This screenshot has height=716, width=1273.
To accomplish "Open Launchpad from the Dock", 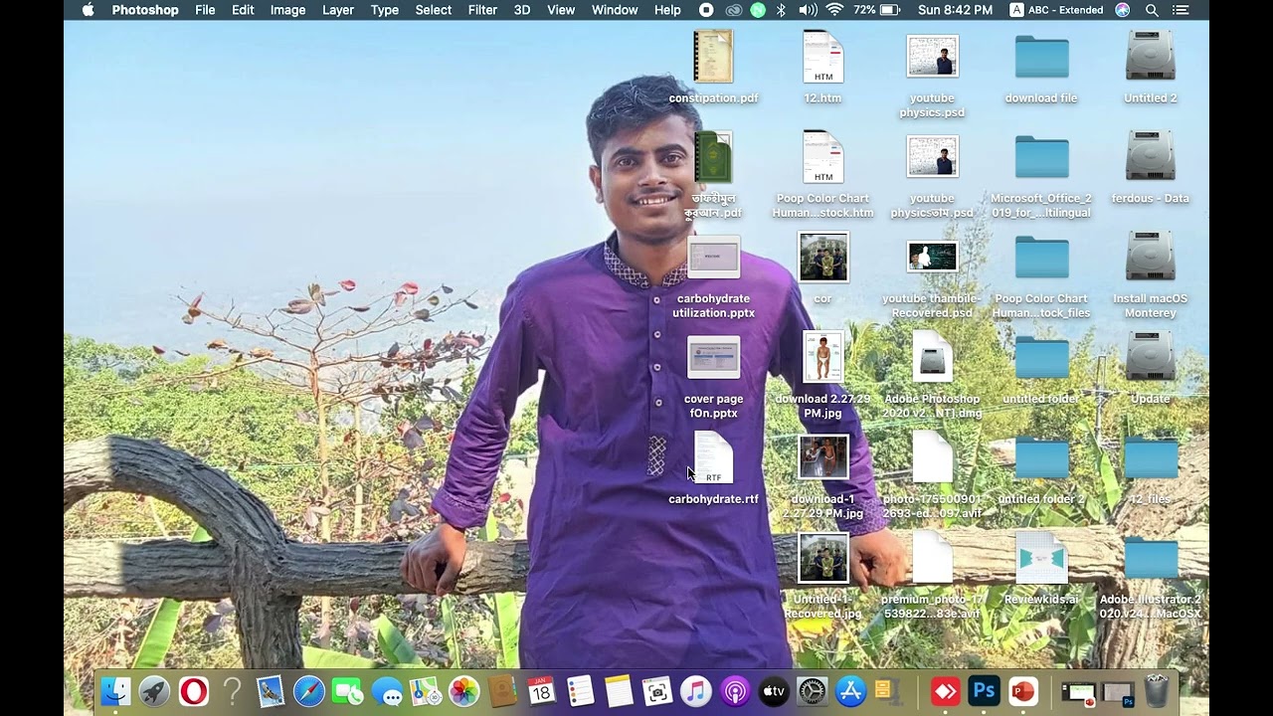I will [x=154, y=691].
